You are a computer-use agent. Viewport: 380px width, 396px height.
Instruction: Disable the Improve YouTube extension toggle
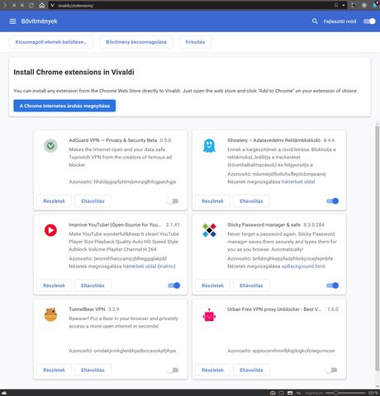(x=173, y=285)
